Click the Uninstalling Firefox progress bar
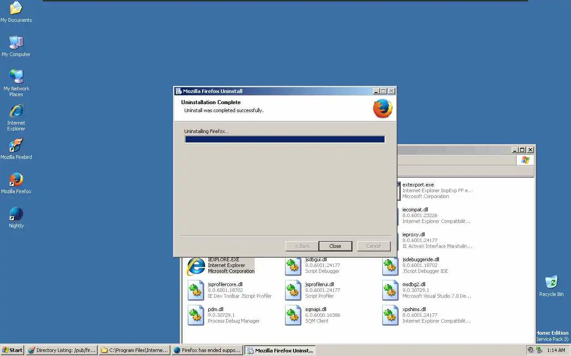The width and height of the screenshot is (571, 356). click(285, 139)
